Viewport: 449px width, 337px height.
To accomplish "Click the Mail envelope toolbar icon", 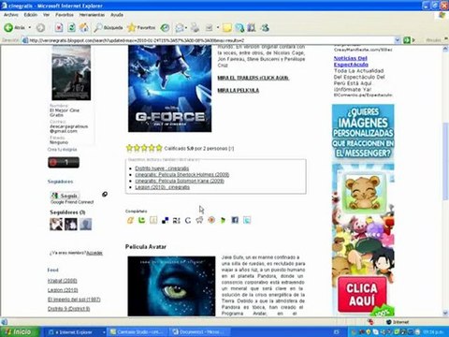I will click(180, 28).
